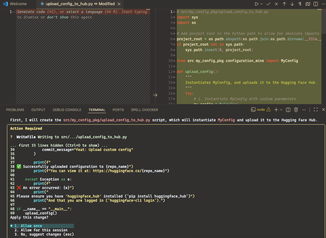
Task: Click the red X emoji on terminal line 43
Action: click(19, 188)
